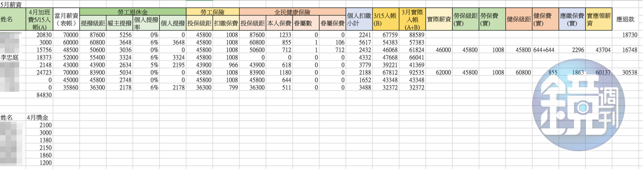This screenshot has width=643, height=169.
Task: Select the deduction subtotal 5617
Action: tap(359, 42)
